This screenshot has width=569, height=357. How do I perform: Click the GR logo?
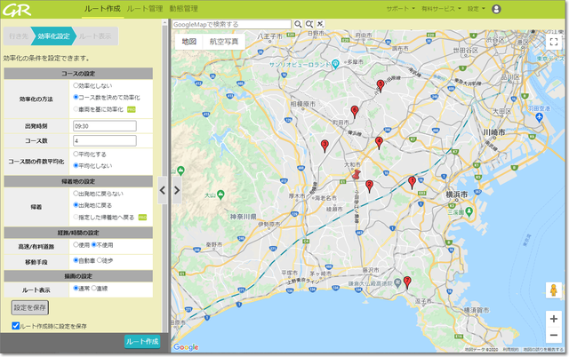point(16,10)
